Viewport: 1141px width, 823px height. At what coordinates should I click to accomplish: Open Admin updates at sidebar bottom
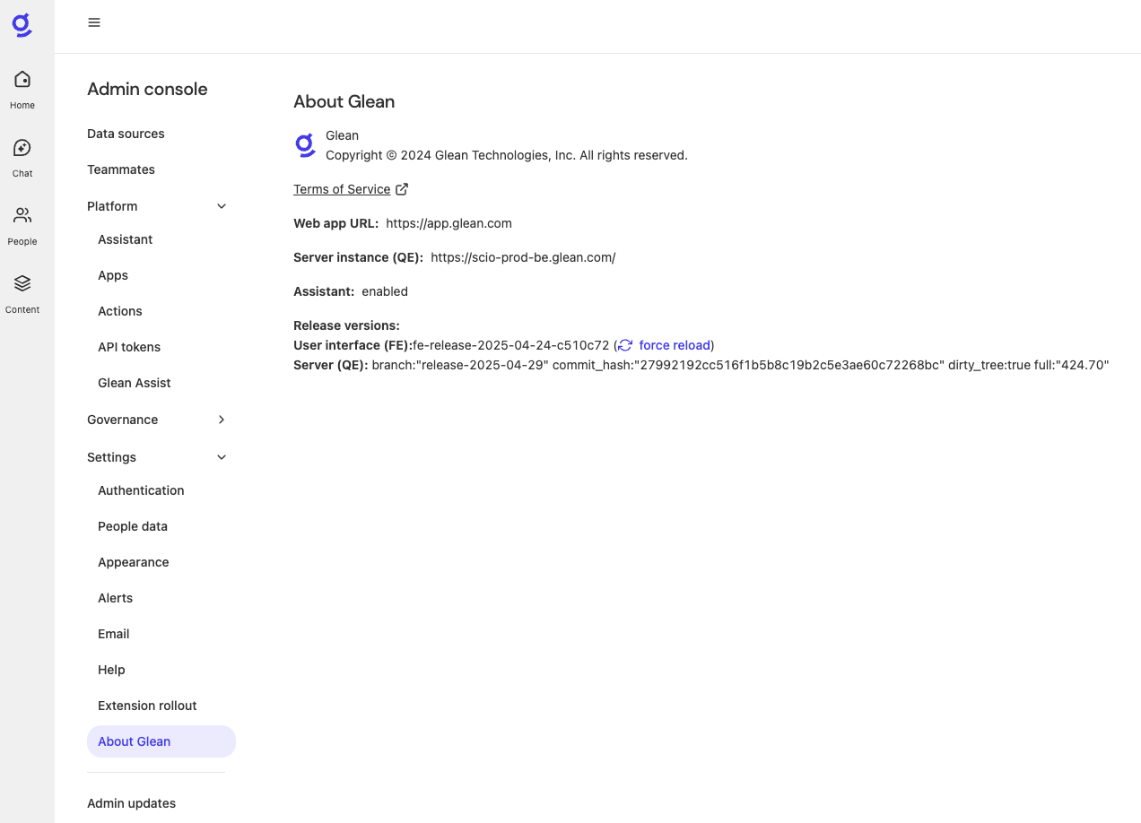[x=131, y=803]
